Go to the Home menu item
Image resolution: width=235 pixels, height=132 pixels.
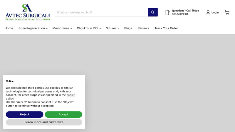[9, 28]
